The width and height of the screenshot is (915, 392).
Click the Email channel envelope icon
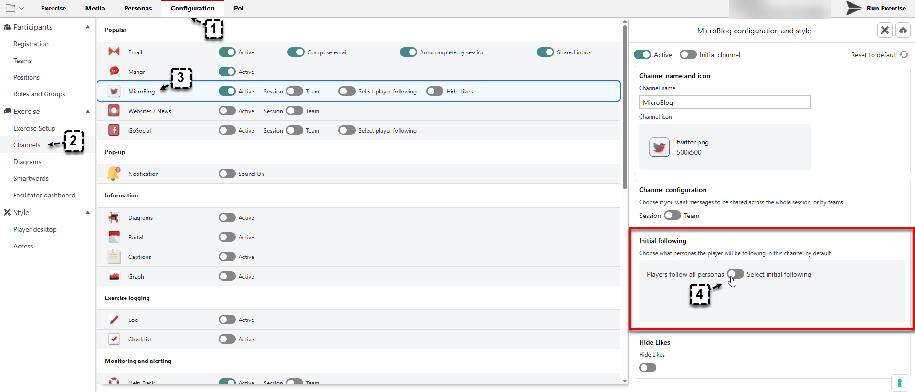(x=114, y=52)
